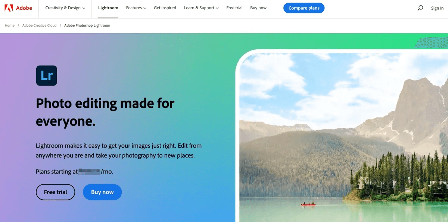Click the Adobe wordmark text

coord(24,8)
